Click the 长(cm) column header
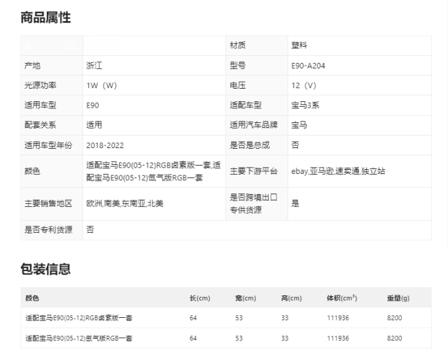Screen dimensions: 448x364 [199, 298]
